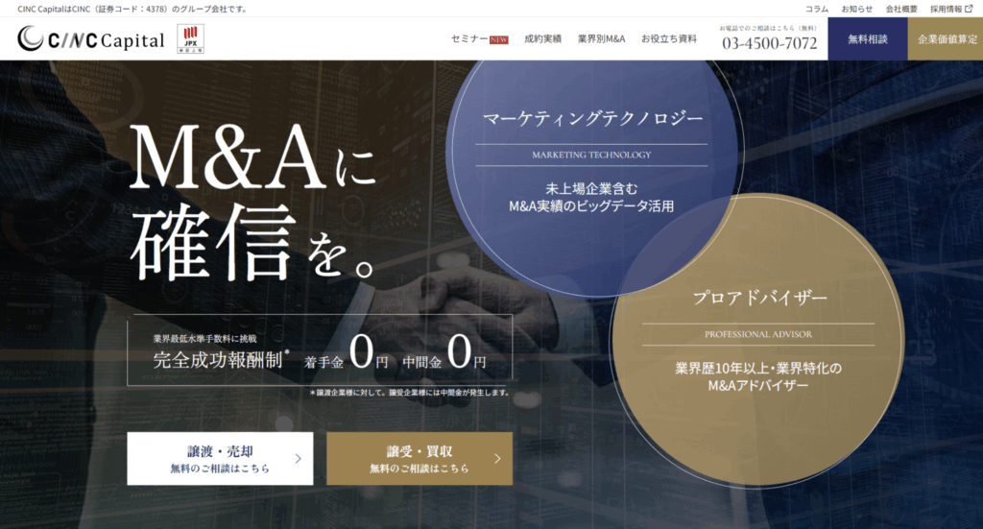Click the external link icon beside 採用情報

coord(969,9)
